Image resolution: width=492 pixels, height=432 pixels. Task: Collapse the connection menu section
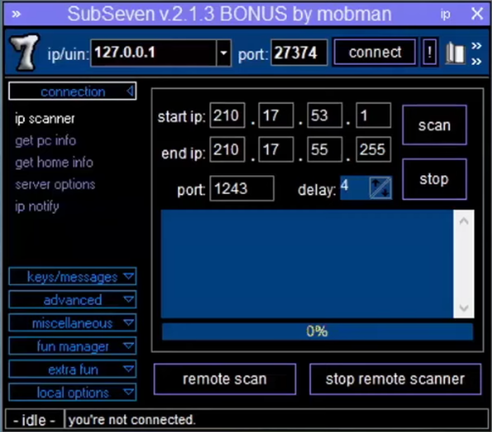[x=73, y=91]
